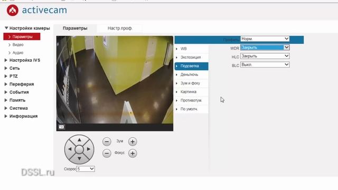
Task: Click the activecam logo icon
Action: coord(13,10)
